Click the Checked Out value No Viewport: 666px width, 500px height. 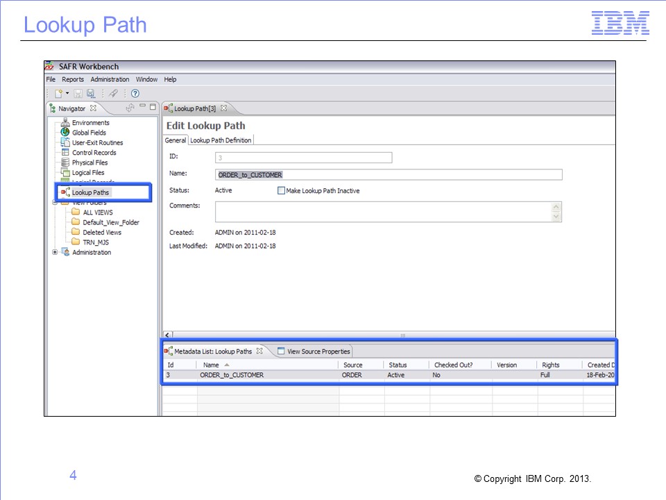(x=436, y=375)
